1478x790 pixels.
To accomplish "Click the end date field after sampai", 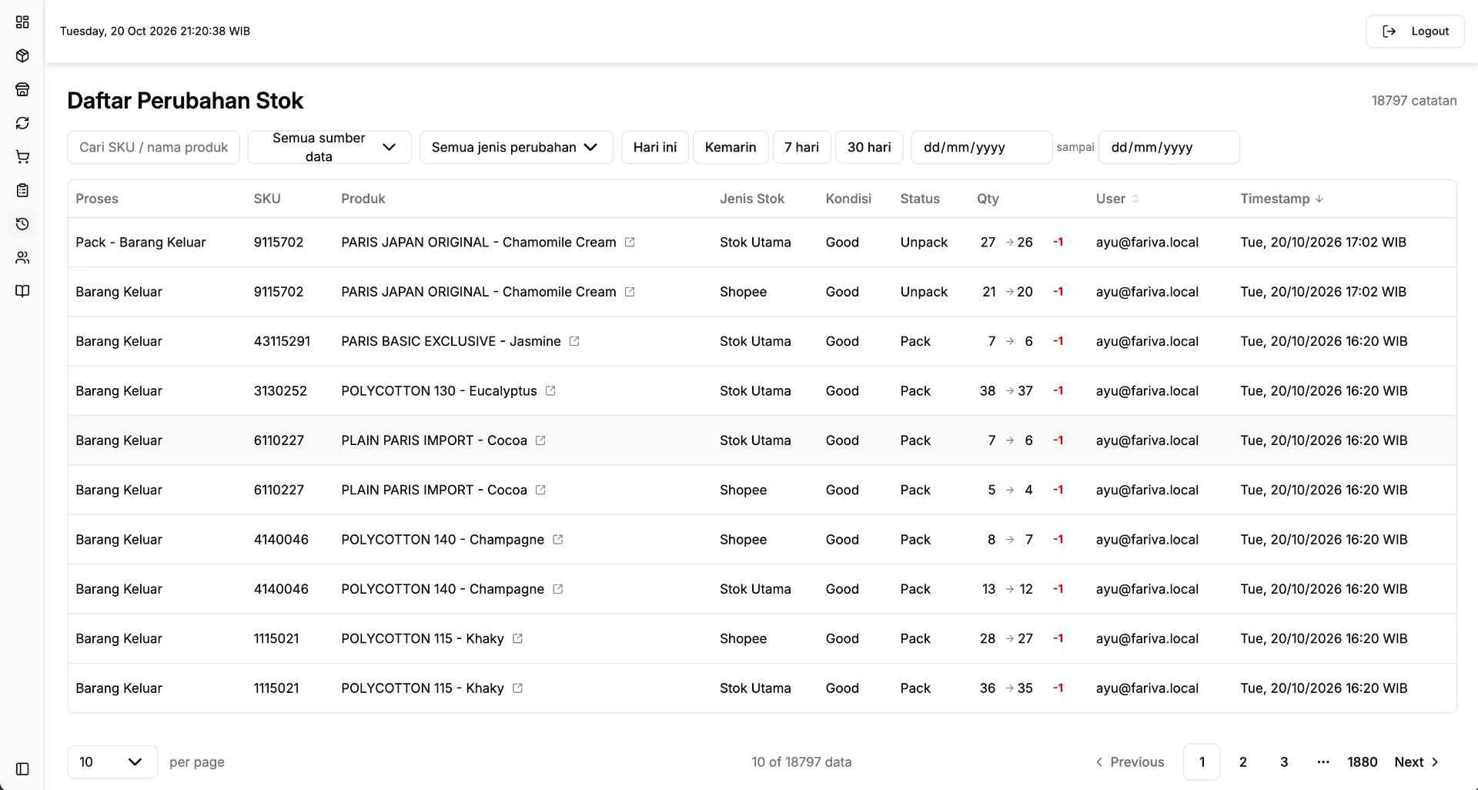I will (x=1169, y=147).
